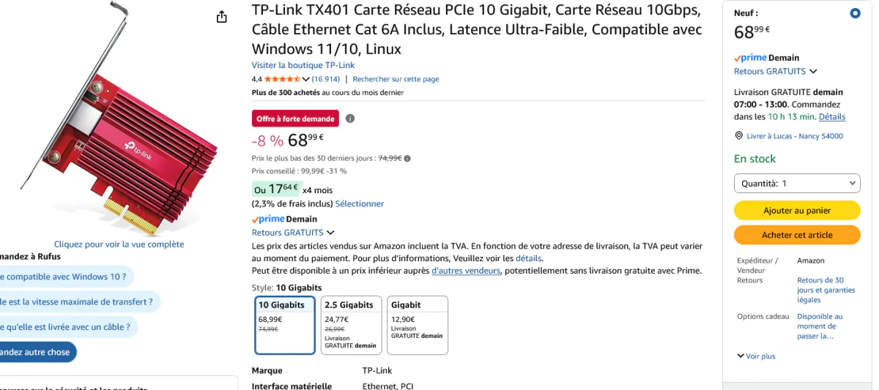Click the share icon above product image
This screenshot has height=390, width=879.
[x=222, y=17]
